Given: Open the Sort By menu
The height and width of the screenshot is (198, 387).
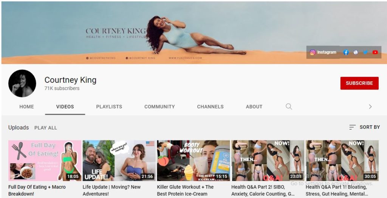Looking at the screenshot, I should (x=364, y=127).
